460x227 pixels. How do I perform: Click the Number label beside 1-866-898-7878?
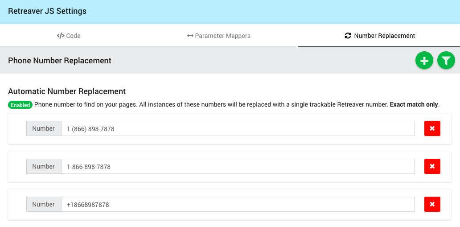pyautogui.click(x=44, y=166)
